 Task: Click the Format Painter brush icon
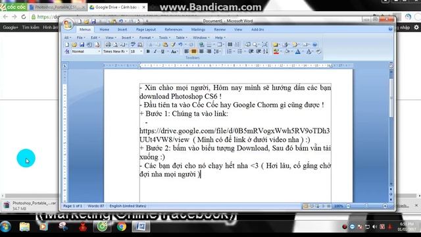tap(173, 45)
